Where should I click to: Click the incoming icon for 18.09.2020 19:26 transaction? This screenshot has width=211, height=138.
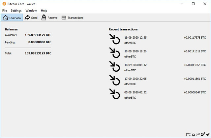[114, 53]
